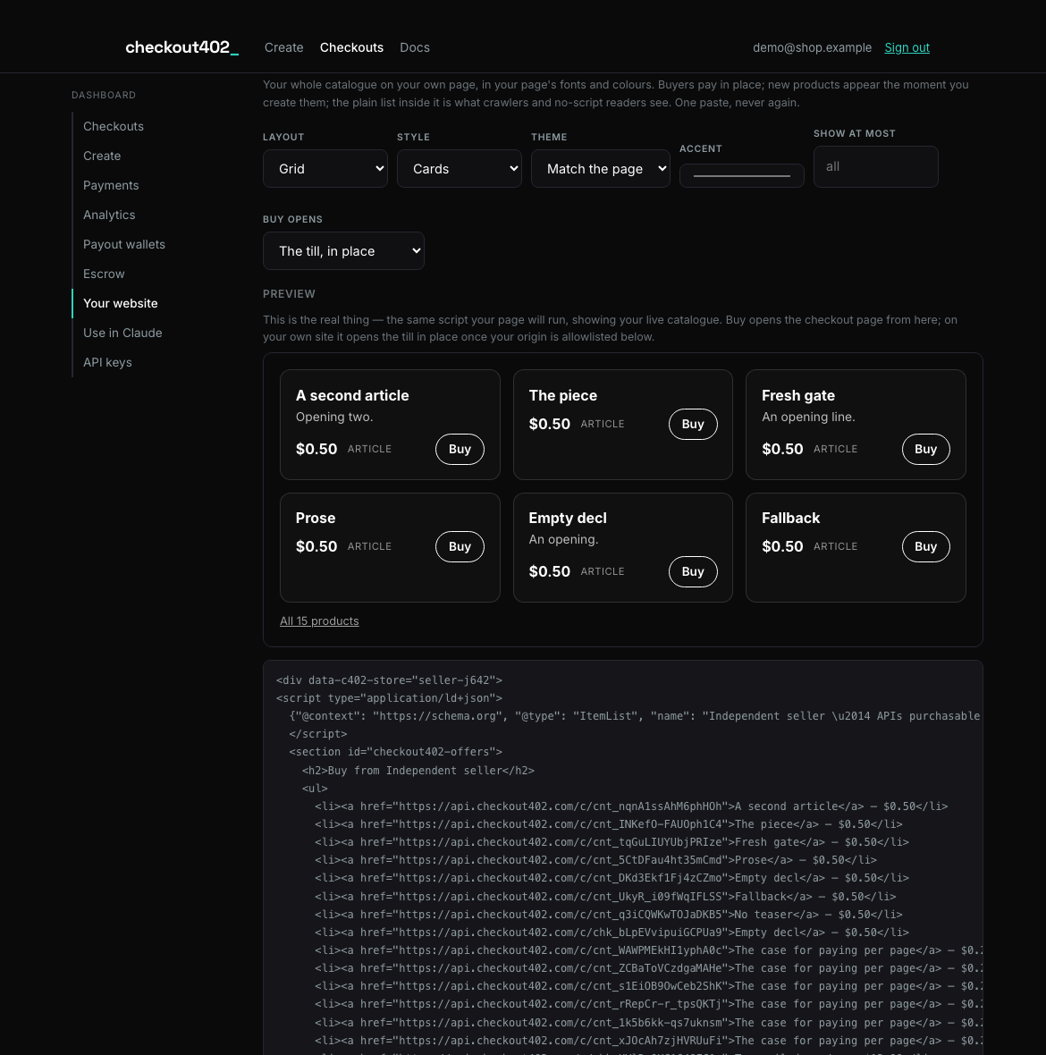Select Your website in the sidebar
Screen dimensions: 1046x1055
[121, 303]
